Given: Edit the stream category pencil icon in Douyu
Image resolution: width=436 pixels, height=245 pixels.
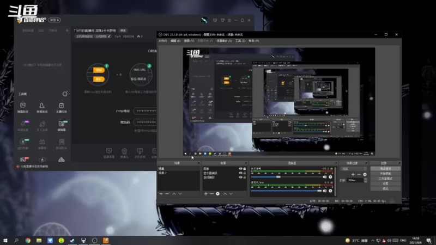Looking at the screenshot, I should pyautogui.click(x=110, y=36).
